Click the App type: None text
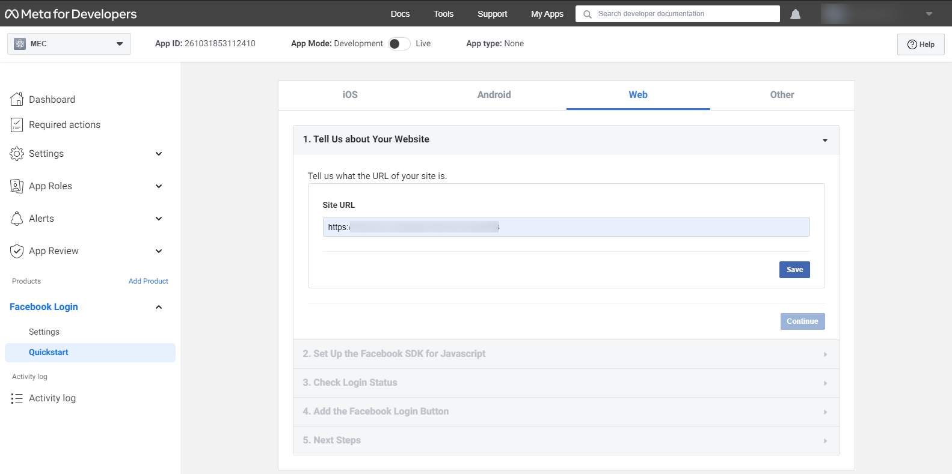 (495, 43)
